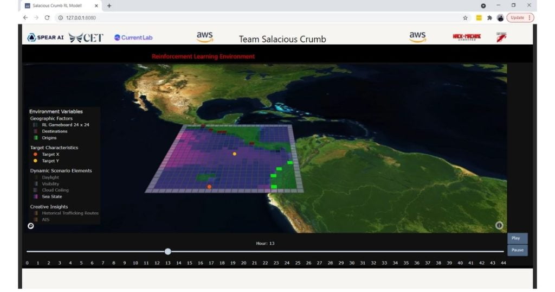The width and height of the screenshot is (555, 292).
Task: Click the map info icon
Action: [x=499, y=225]
